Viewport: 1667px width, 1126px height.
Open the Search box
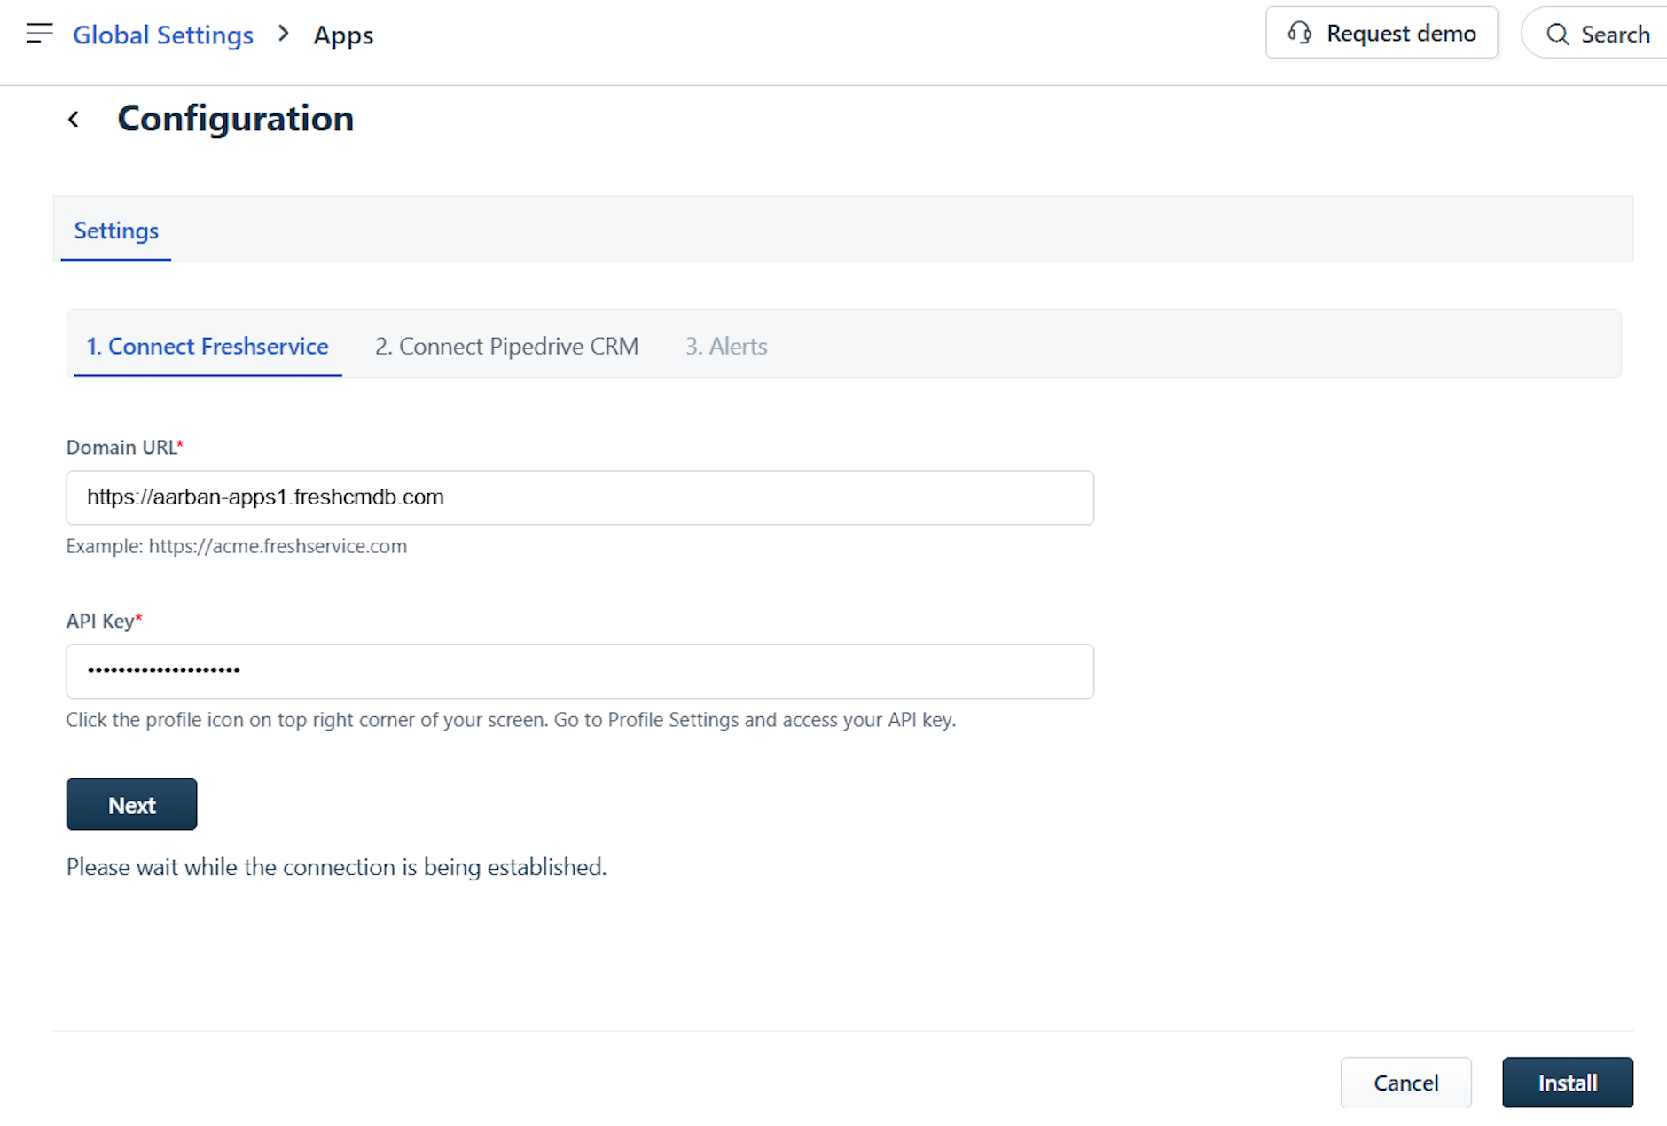click(1596, 34)
